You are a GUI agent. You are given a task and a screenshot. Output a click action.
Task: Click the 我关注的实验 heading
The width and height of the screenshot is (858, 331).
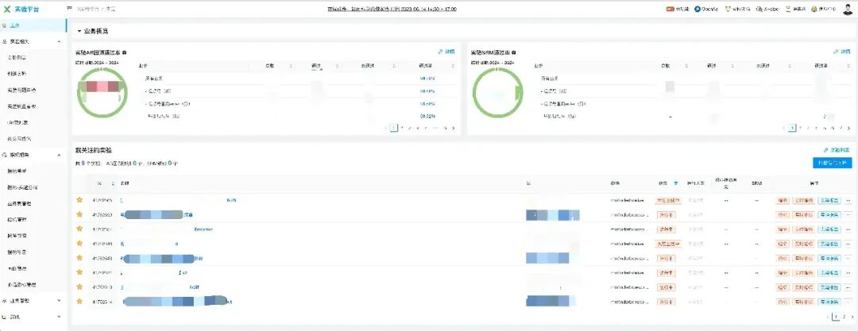click(94, 150)
